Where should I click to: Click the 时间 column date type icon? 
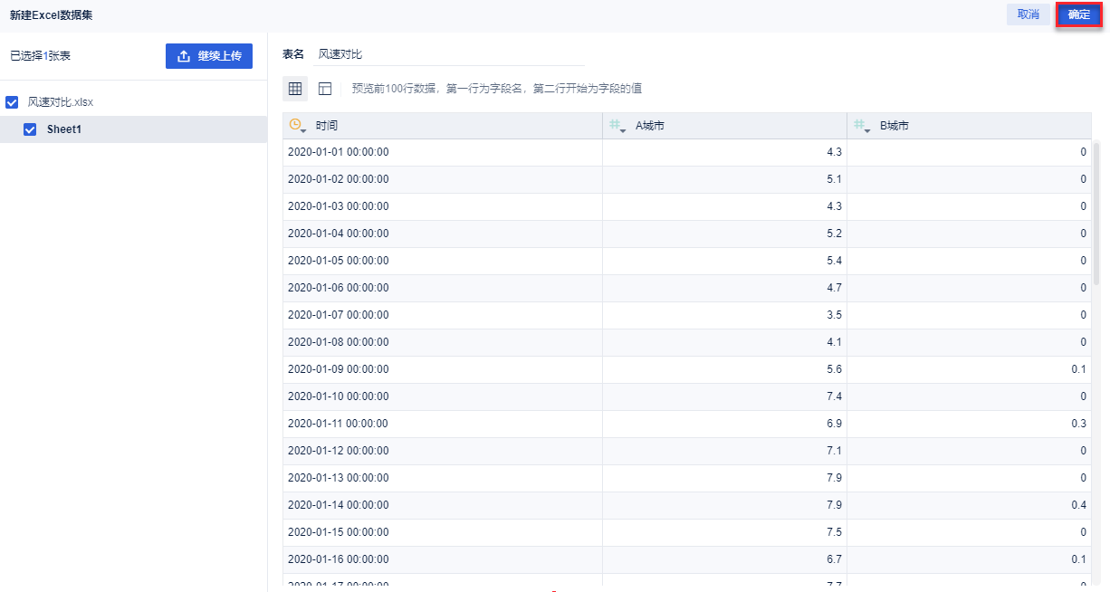pyautogui.click(x=294, y=125)
